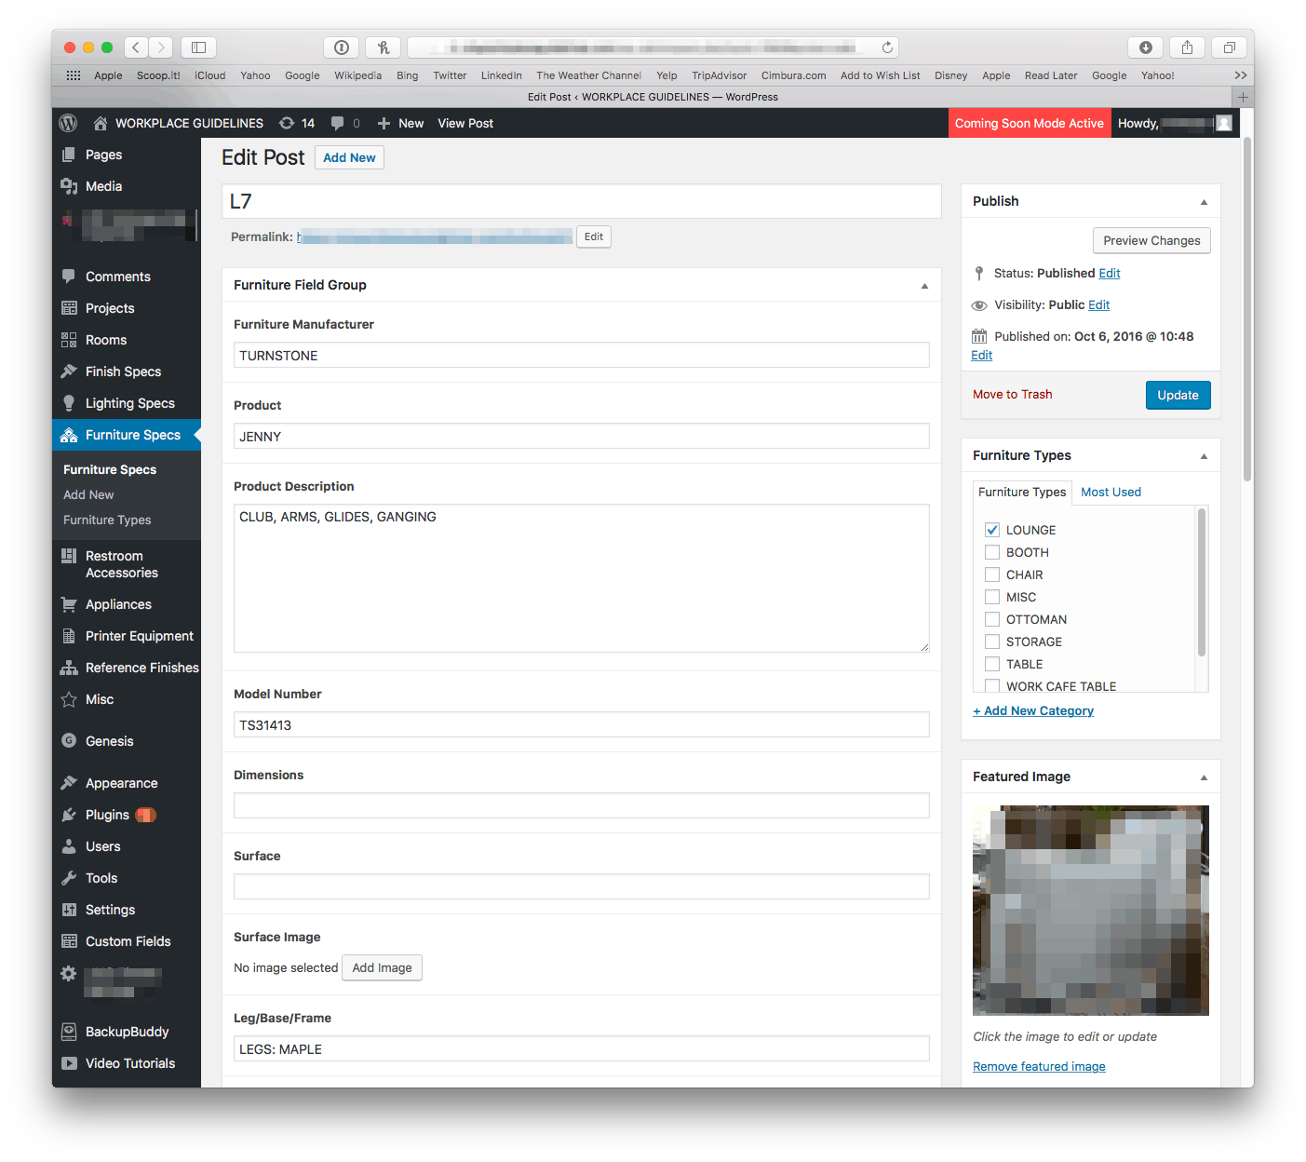Click the WordPress logo in admin bar
This screenshot has width=1306, height=1162.
tap(68, 123)
